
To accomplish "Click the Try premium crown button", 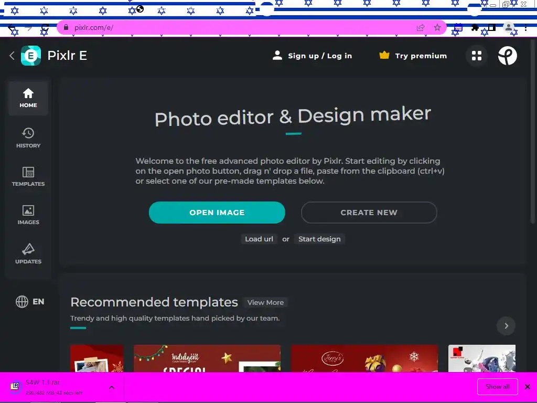I will tap(413, 56).
